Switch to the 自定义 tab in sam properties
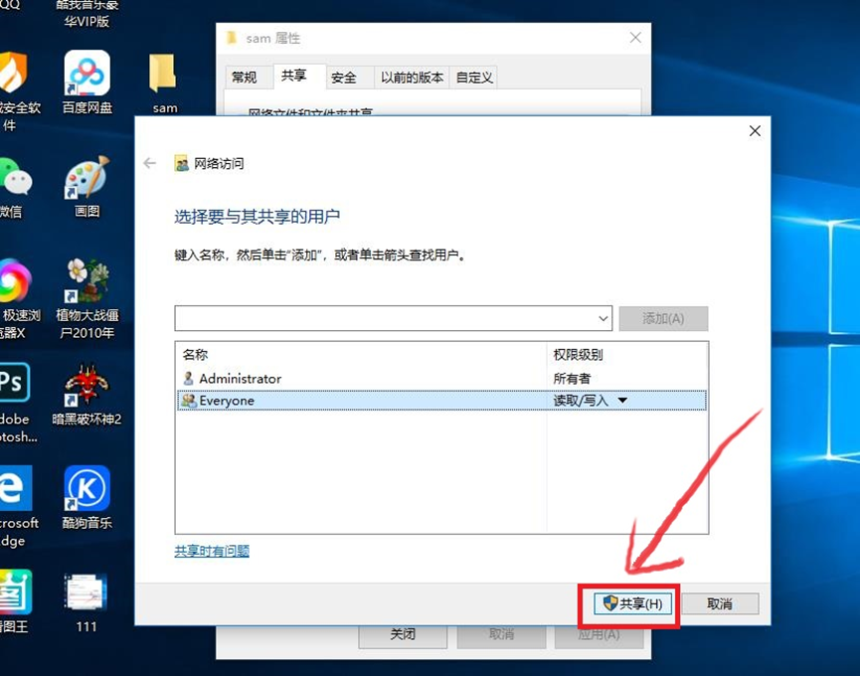 474,78
